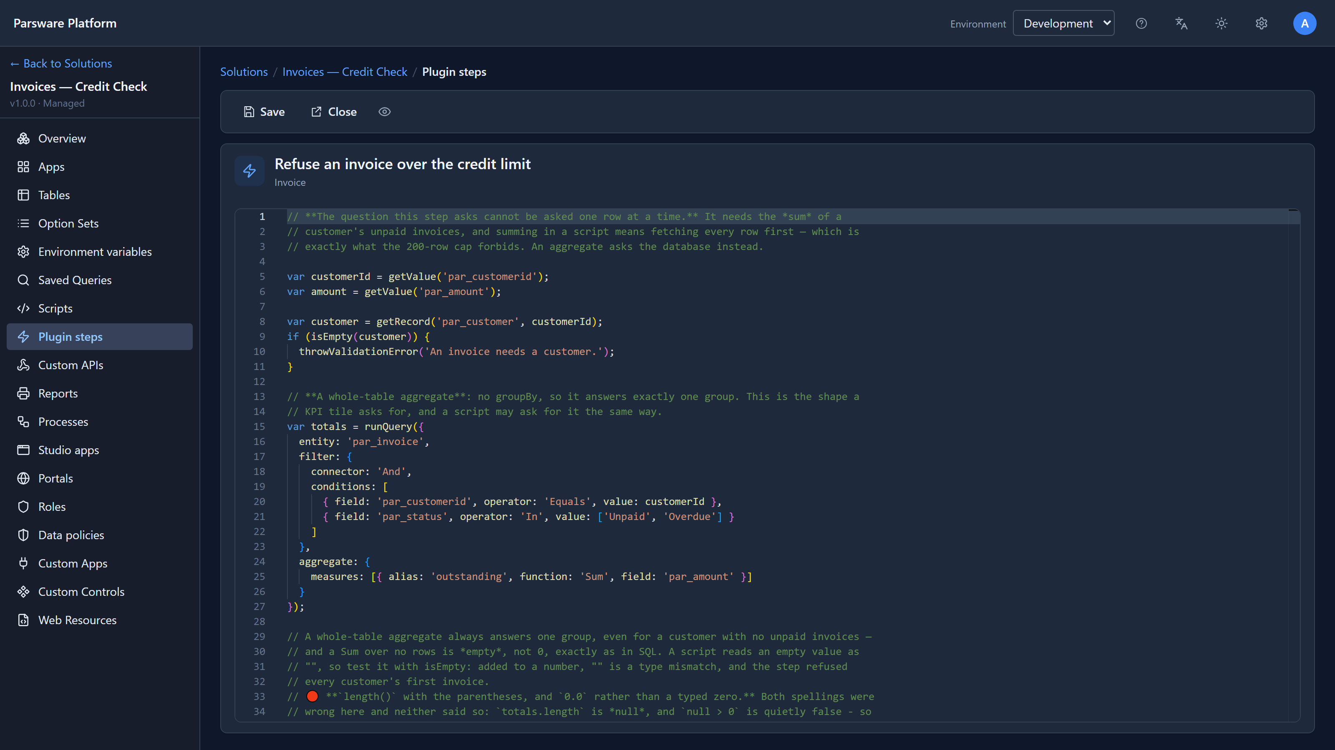Open the help icon in top bar
Screen dimensions: 1335x750
[x=1141, y=23]
